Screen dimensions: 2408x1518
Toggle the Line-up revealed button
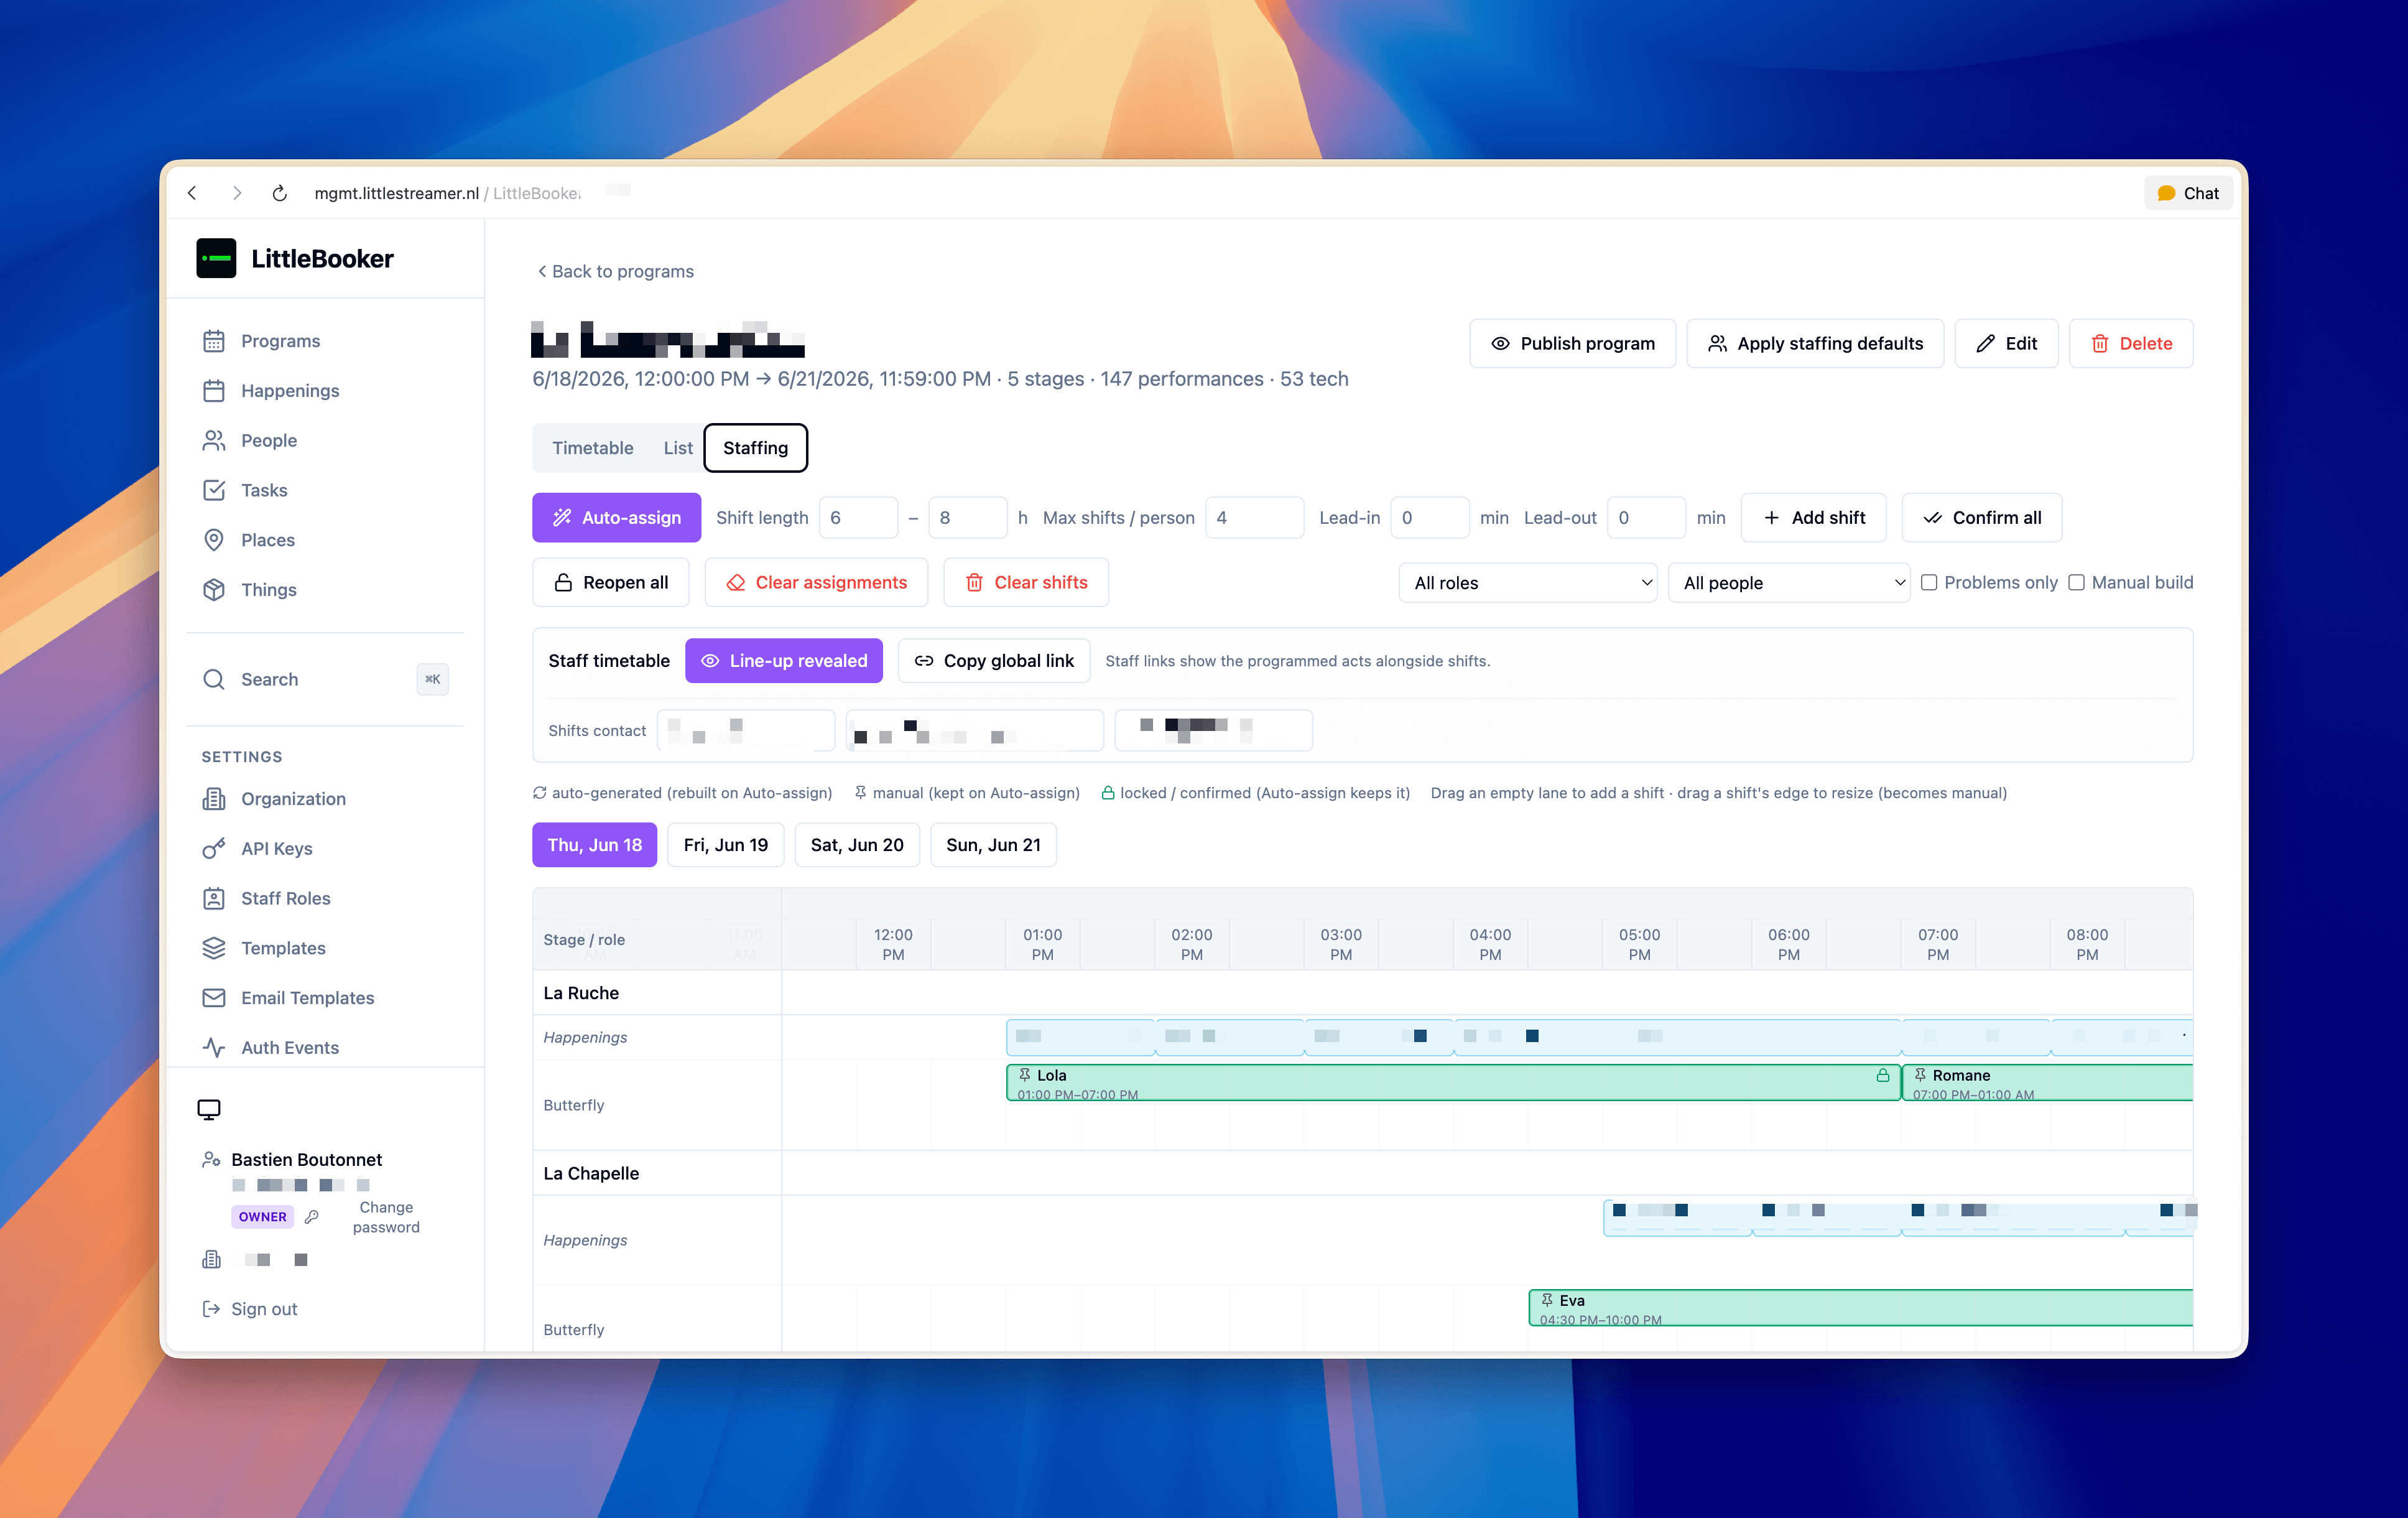[x=784, y=661]
